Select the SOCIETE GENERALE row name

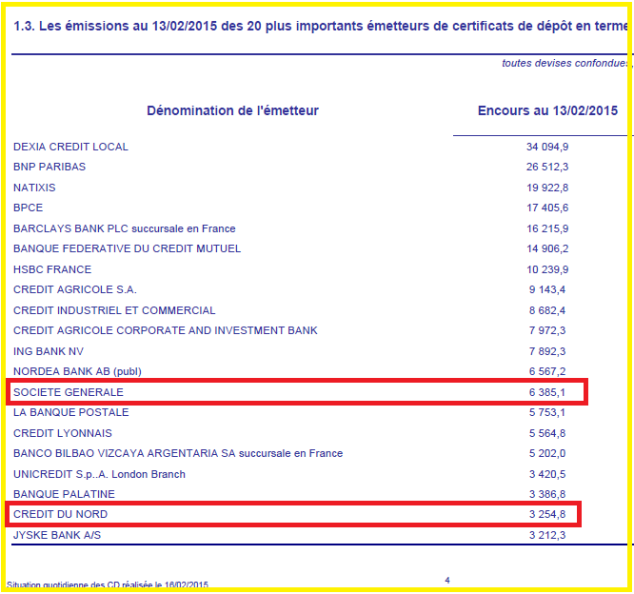pos(68,392)
